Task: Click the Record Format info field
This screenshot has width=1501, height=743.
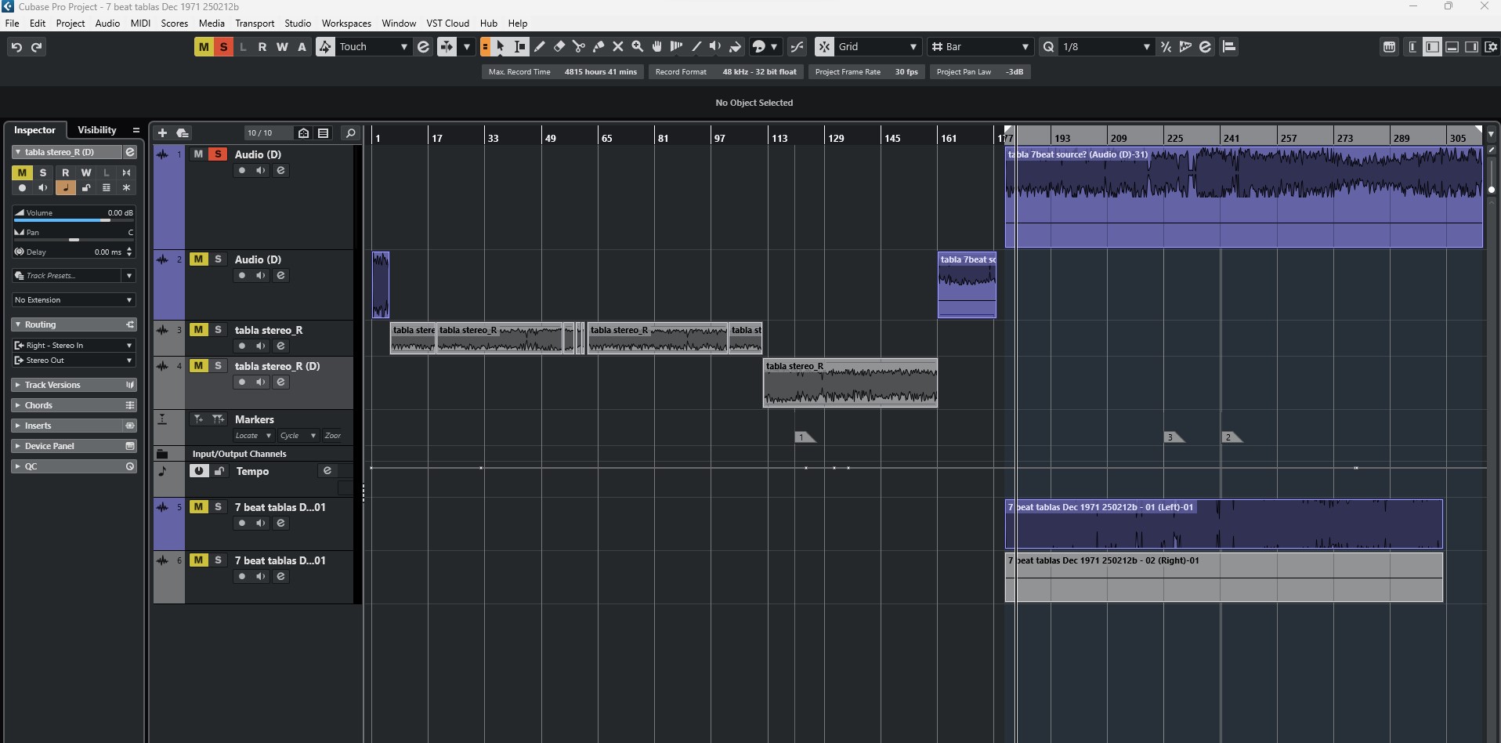Action: coord(725,72)
